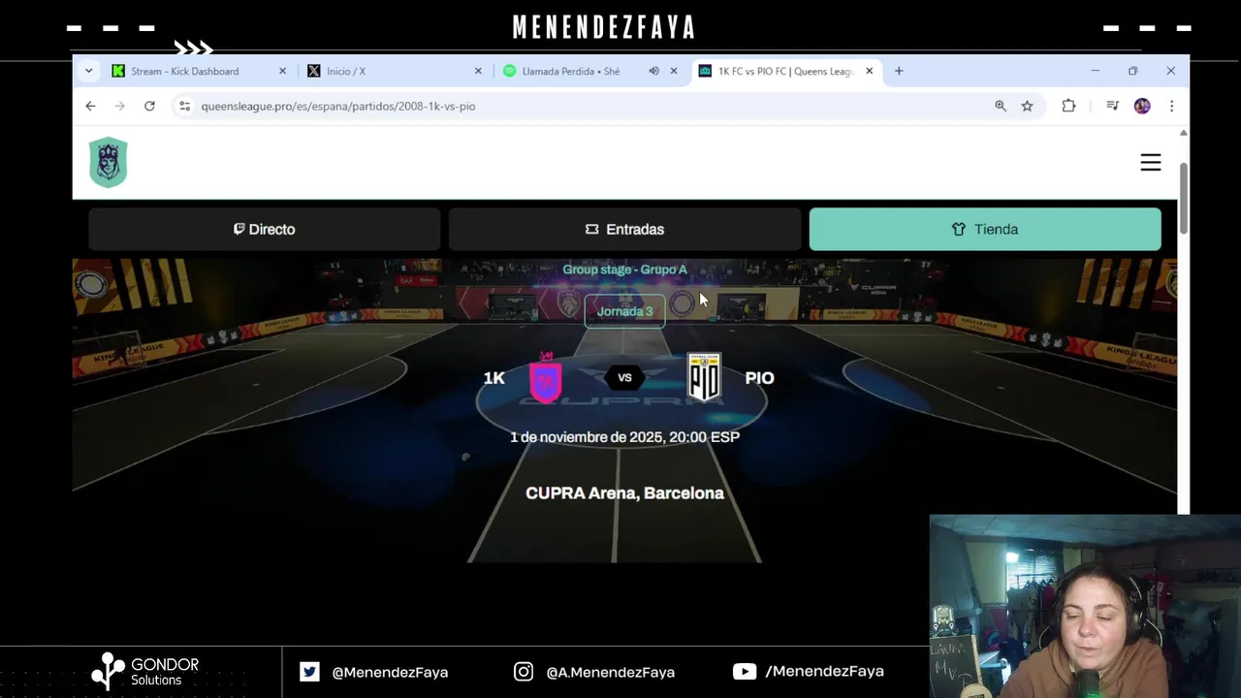The height and width of the screenshot is (698, 1241).
Task: Close the Llamada Perdida tab
Action: 674,71
